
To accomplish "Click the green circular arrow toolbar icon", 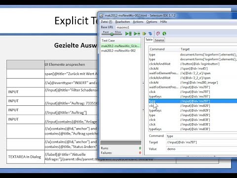I will (x=164, y=34).
